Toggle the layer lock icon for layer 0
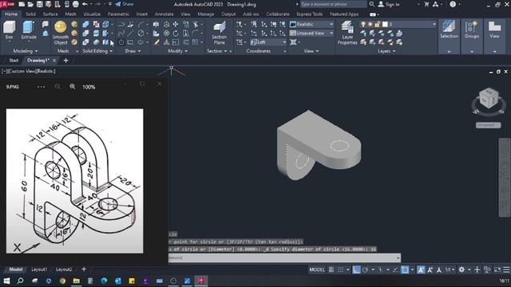 [x=378, y=24]
